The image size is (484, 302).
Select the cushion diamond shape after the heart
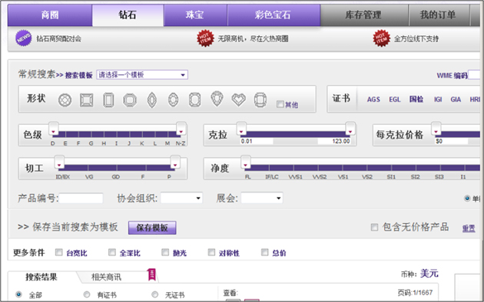pyautogui.click(x=260, y=100)
